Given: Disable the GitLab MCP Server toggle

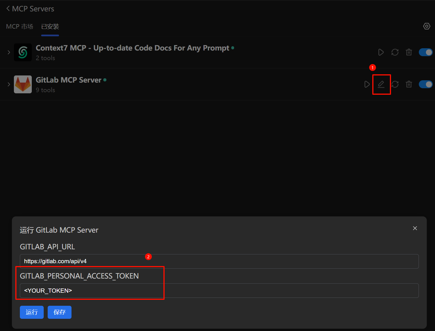Looking at the screenshot, I should (x=425, y=85).
